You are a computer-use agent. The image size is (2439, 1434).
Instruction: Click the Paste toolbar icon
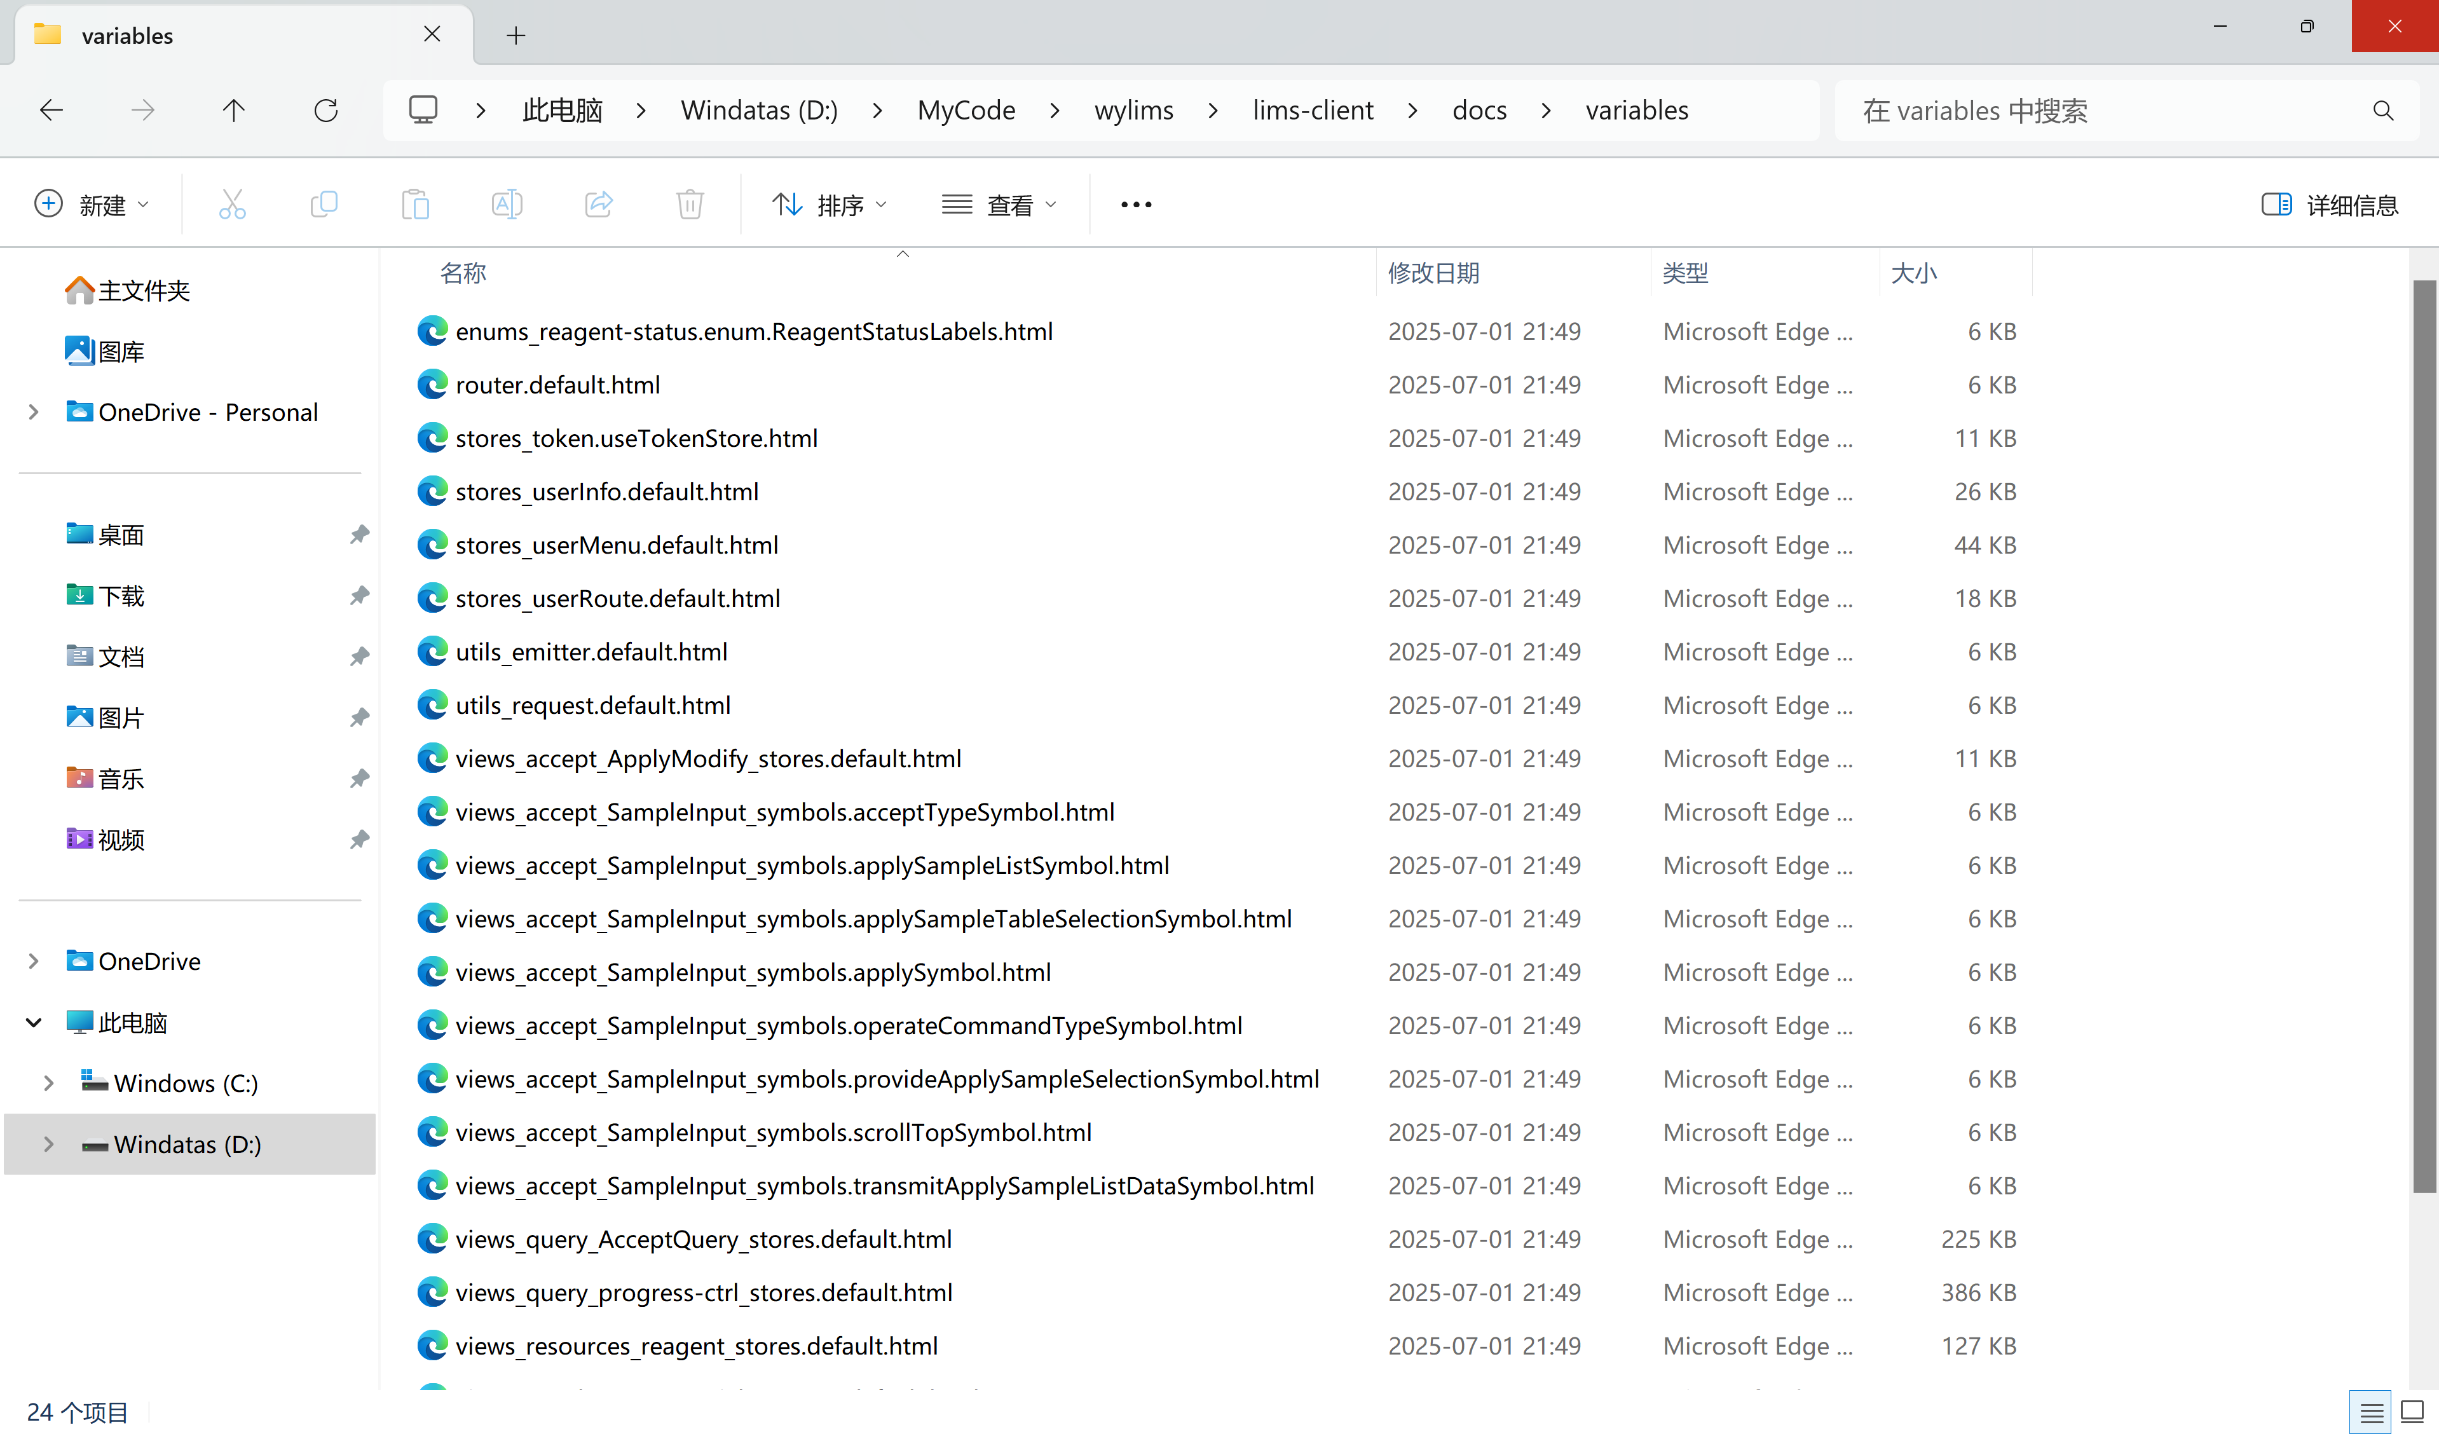(x=415, y=204)
